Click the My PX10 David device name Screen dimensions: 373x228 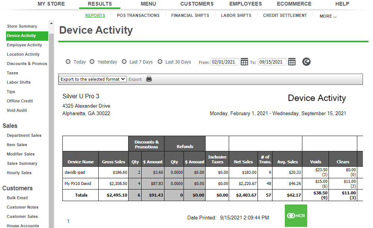(78, 184)
